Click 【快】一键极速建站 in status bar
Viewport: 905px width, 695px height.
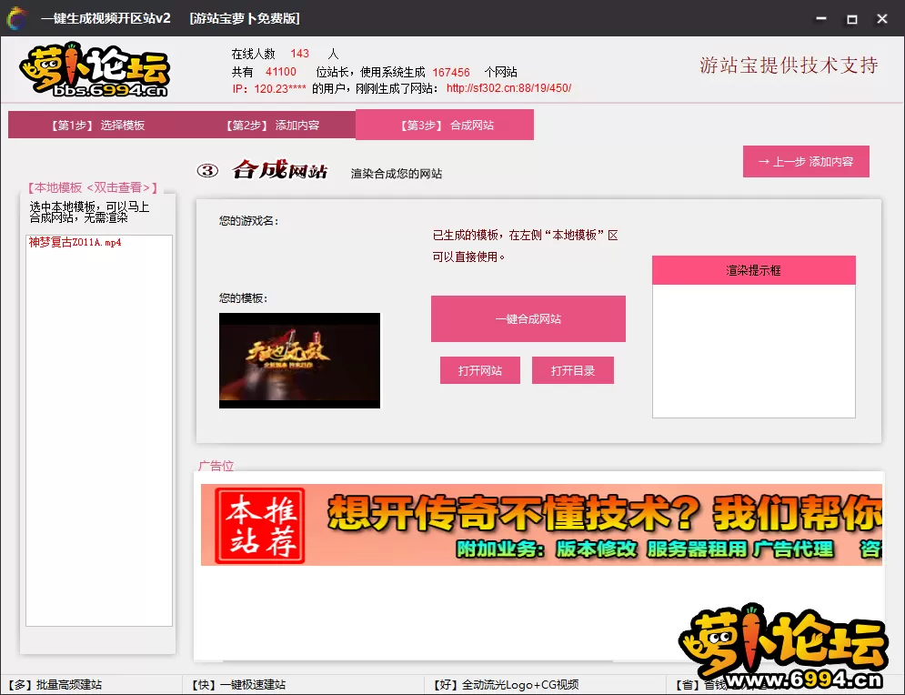click(x=238, y=685)
